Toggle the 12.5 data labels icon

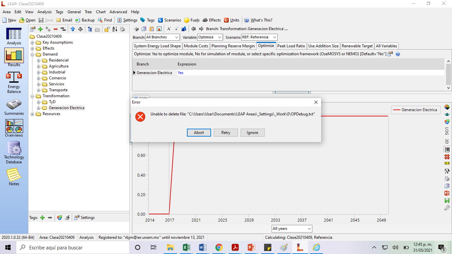pos(447,163)
